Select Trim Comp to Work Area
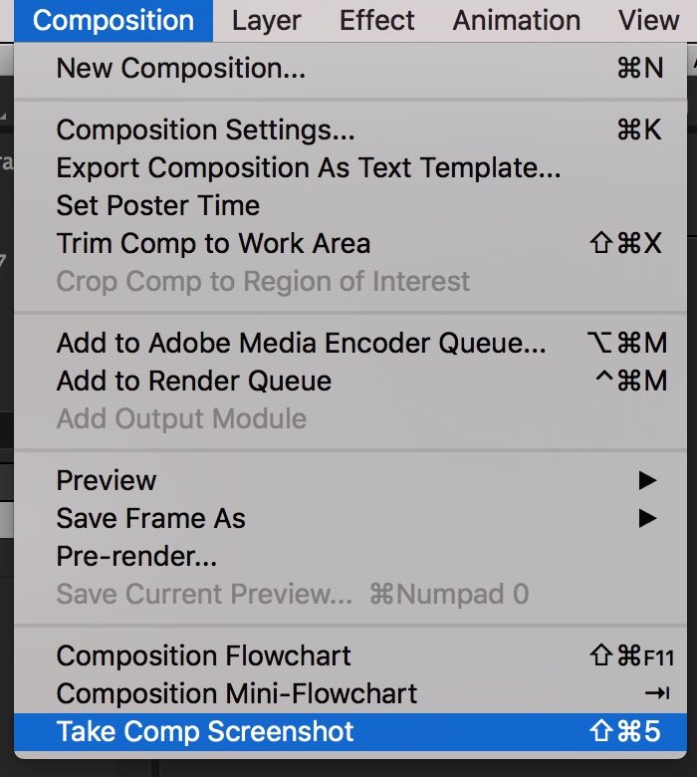The height and width of the screenshot is (777, 697). click(x=213, y=243)
